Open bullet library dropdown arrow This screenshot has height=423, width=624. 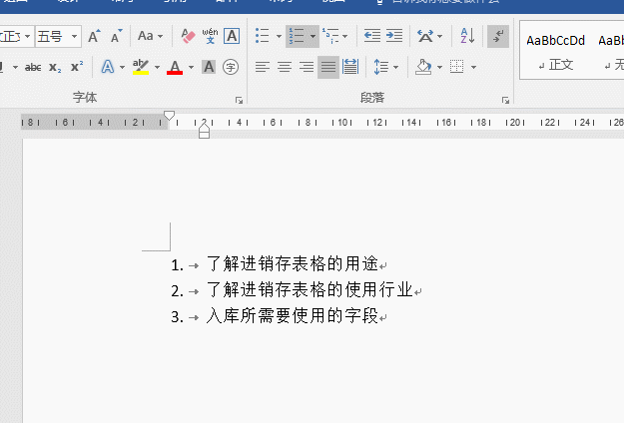[279, 36]
